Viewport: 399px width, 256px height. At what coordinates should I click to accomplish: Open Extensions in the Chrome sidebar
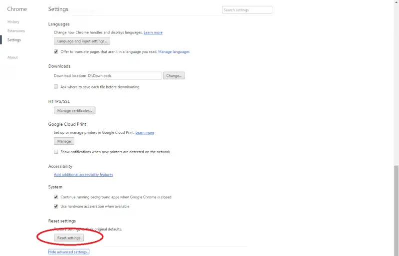pos(16,31)
